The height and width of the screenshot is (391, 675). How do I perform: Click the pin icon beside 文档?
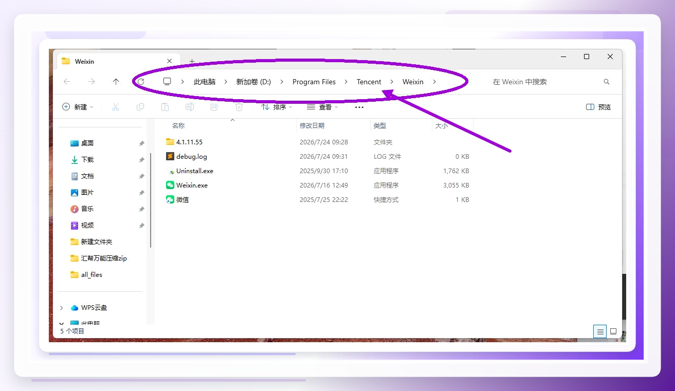point(141,176)
